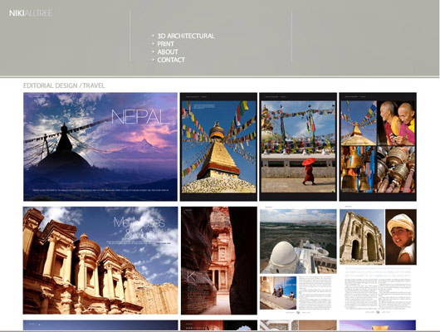
Task: Open the Petra monastery facade spread
Action: pos(100,261)
